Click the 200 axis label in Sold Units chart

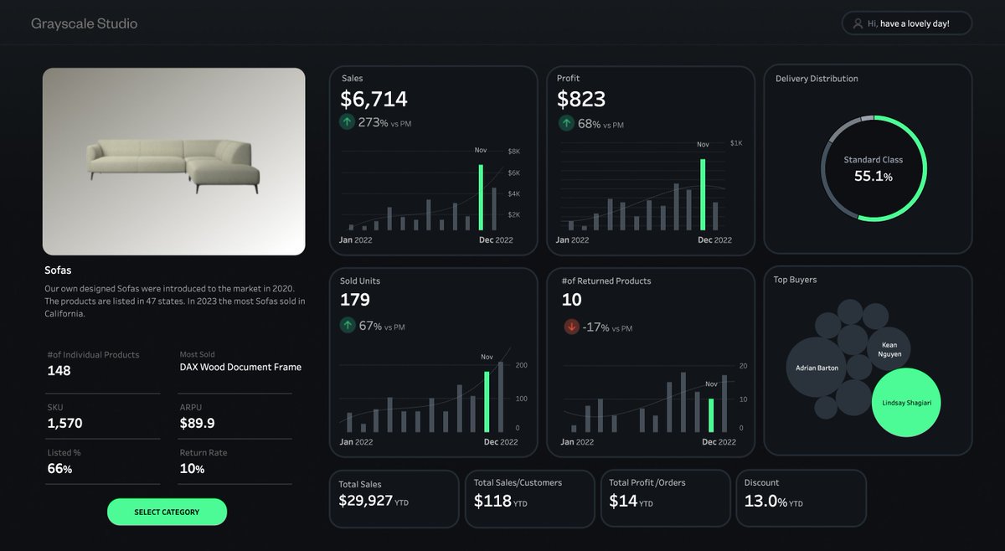pyautogui.click(x=522, y=366)
